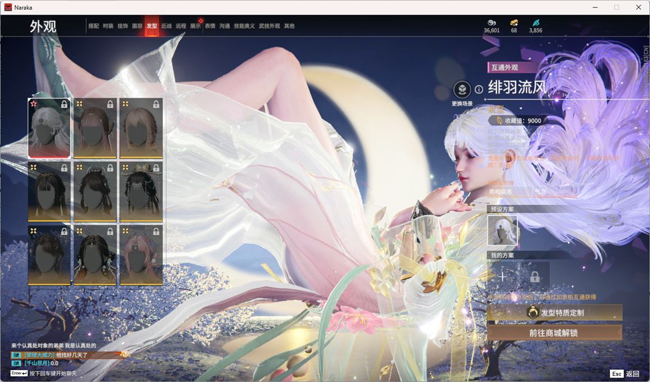This screenshot has width=650, height=382.
Task: Switch to the 远程 tab
Action: [x=181, y=26]
